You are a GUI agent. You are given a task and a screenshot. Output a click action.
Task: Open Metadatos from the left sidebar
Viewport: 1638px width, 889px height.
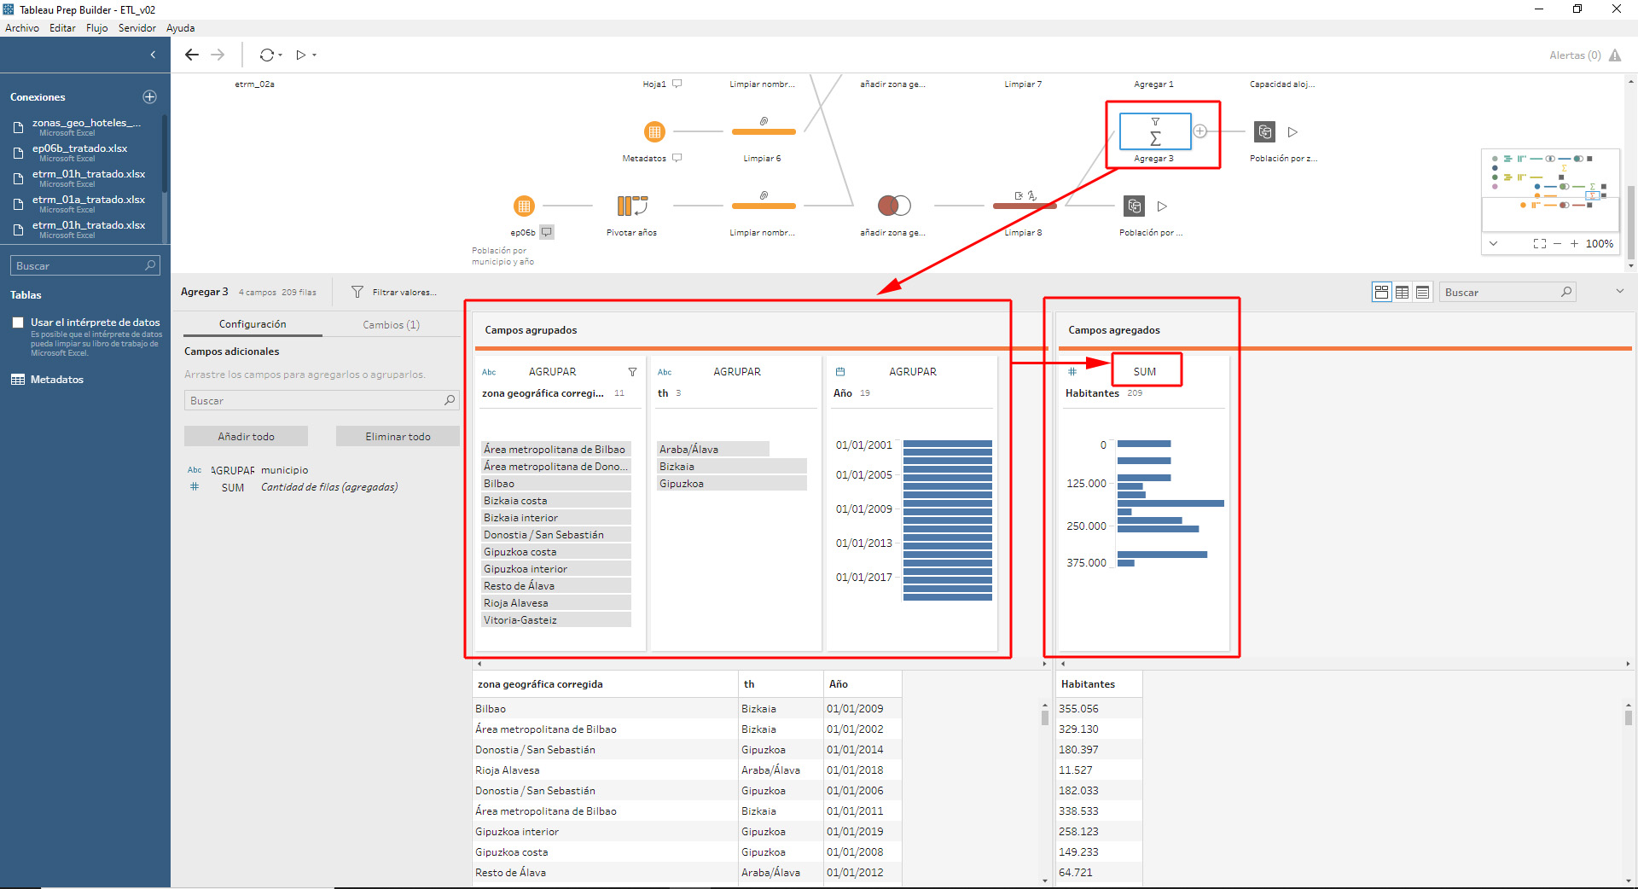(56, 379)
